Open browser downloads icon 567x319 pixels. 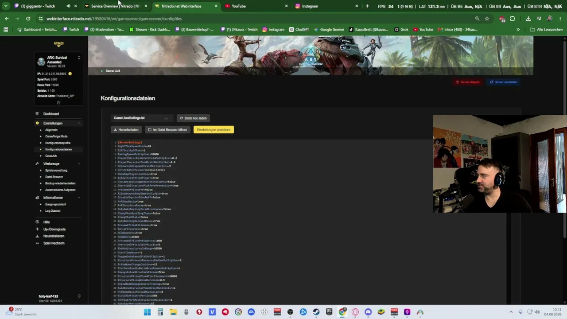(528, 19)
